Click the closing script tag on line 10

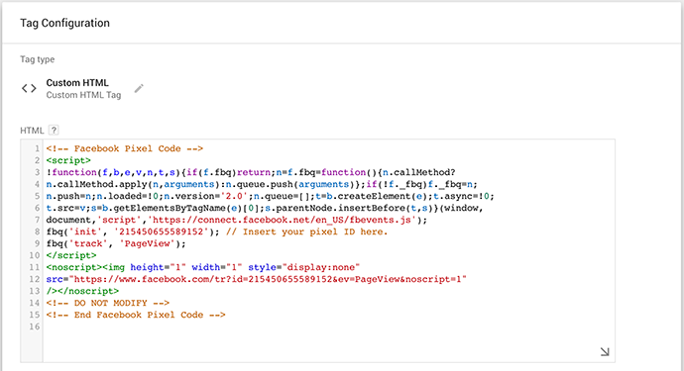[x=71, y=255]
